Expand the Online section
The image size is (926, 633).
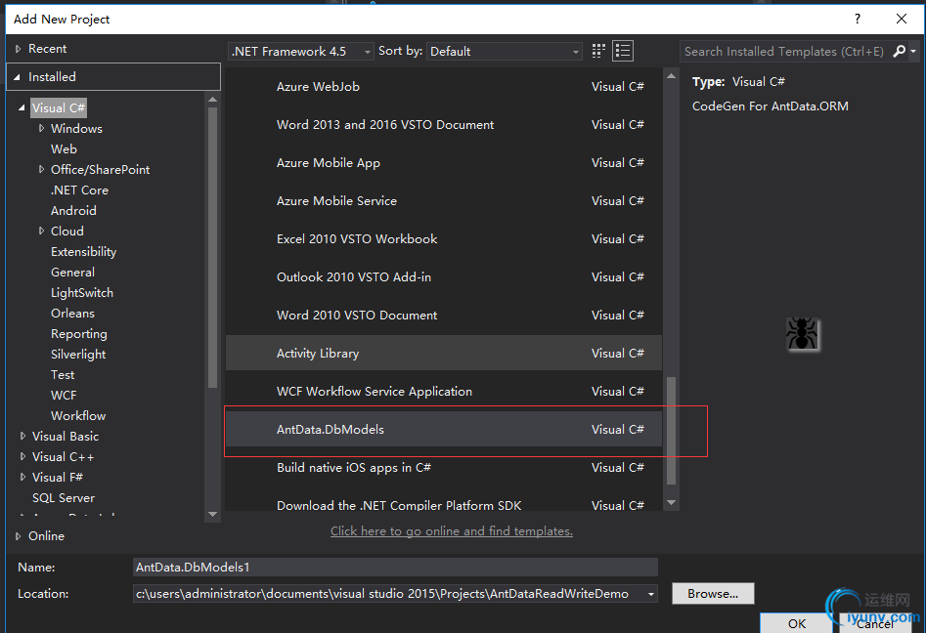[x=18, y=535]
